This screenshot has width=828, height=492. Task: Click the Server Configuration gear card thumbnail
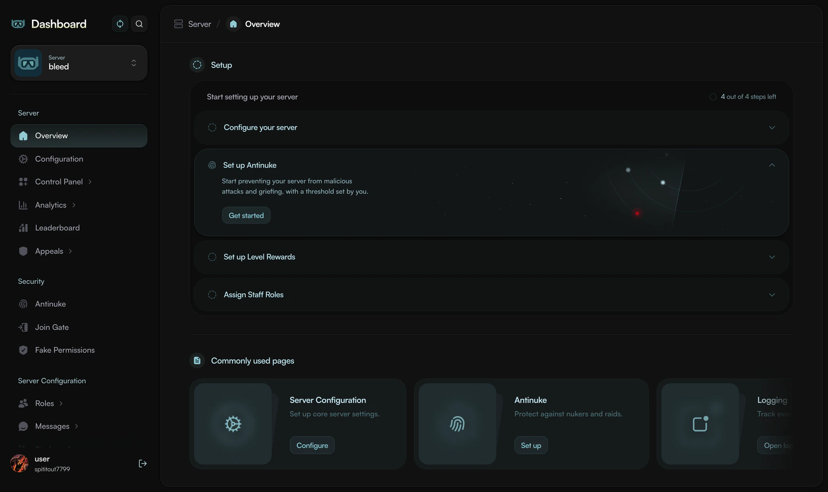click(x=233, y=424)
